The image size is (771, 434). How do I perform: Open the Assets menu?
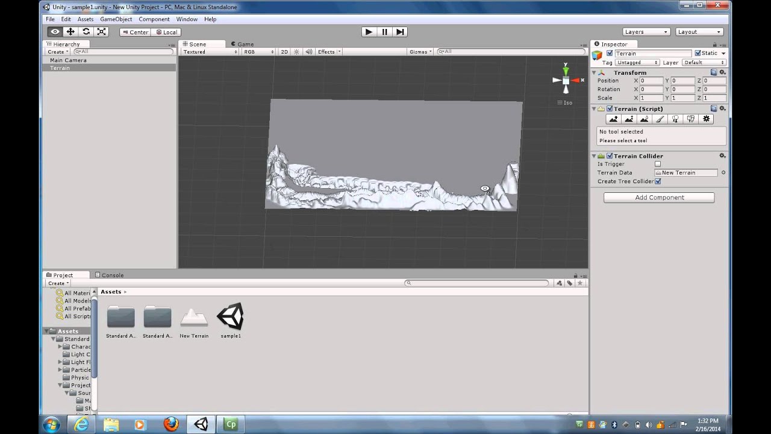(86, 19)
